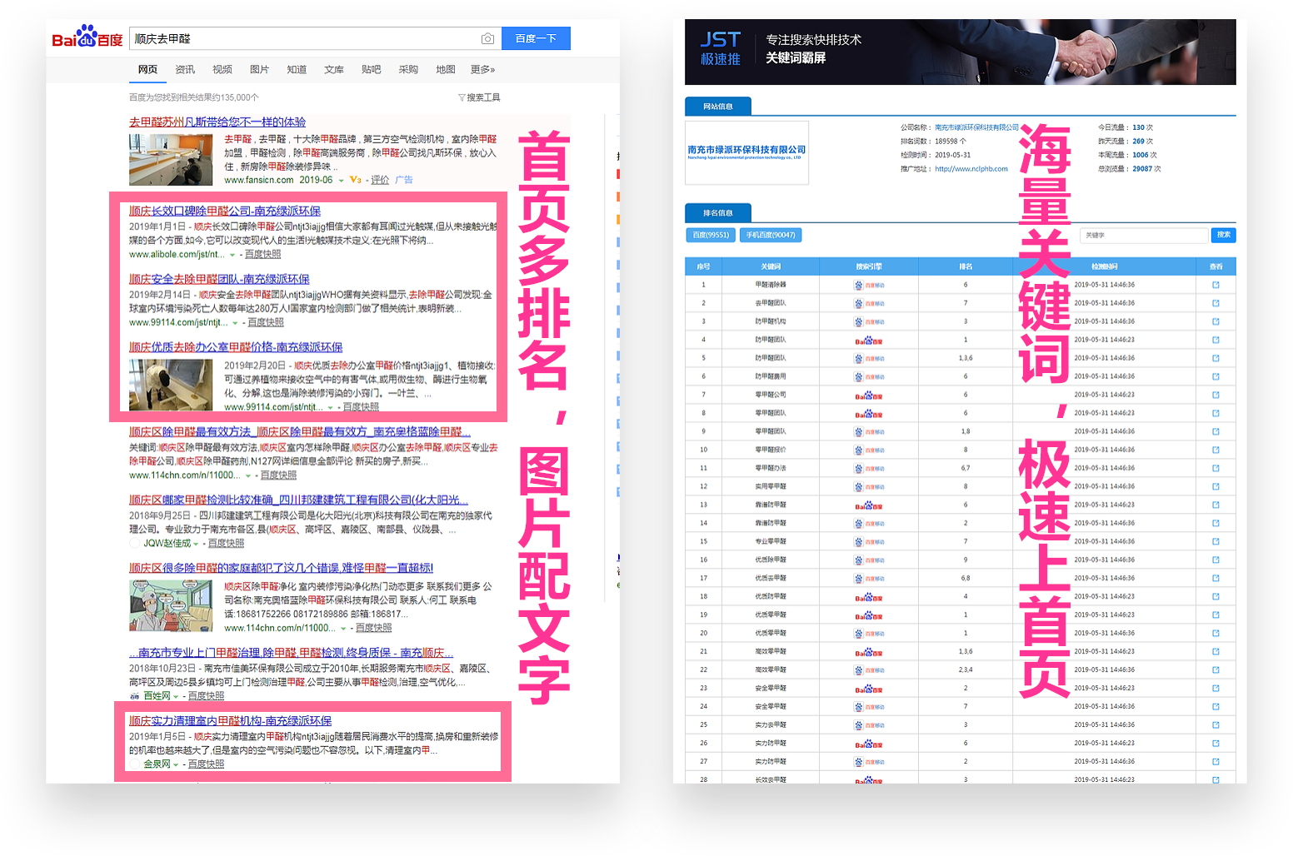Open view icon for row 3 防甲醛机构

[1216, 321]
